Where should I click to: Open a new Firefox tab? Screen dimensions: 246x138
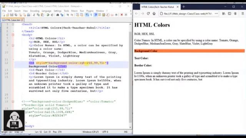click(184, 7)
